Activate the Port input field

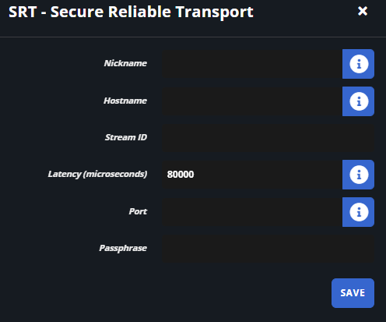point(252,212)
